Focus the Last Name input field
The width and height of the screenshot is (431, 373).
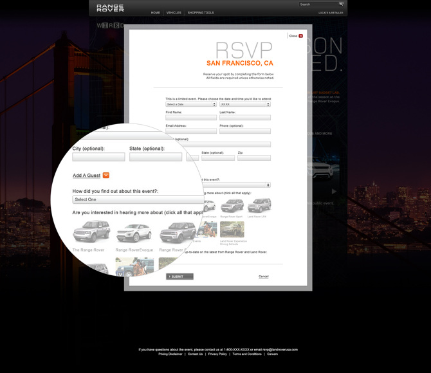[245, 118]
